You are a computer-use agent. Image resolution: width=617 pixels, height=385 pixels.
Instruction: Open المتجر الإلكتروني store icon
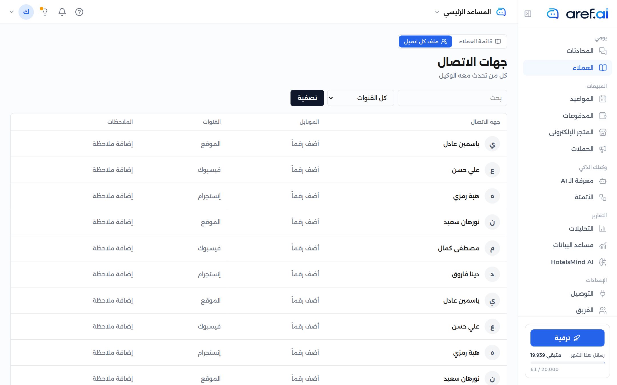pyautogui.click(x=603, y=132)
